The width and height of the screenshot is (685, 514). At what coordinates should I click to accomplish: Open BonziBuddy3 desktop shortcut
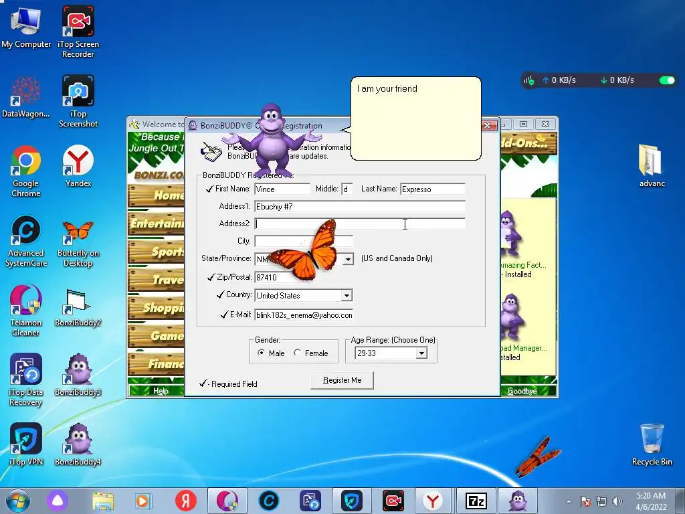[x=78, y=375]
